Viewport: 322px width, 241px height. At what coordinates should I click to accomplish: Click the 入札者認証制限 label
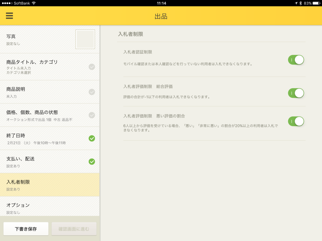[x=138, y=52]
